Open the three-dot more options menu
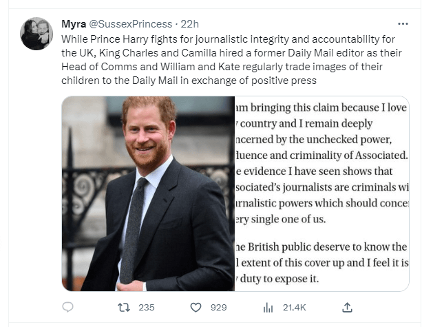Screen dimensions: 422x327 click(x=402, y=25)
